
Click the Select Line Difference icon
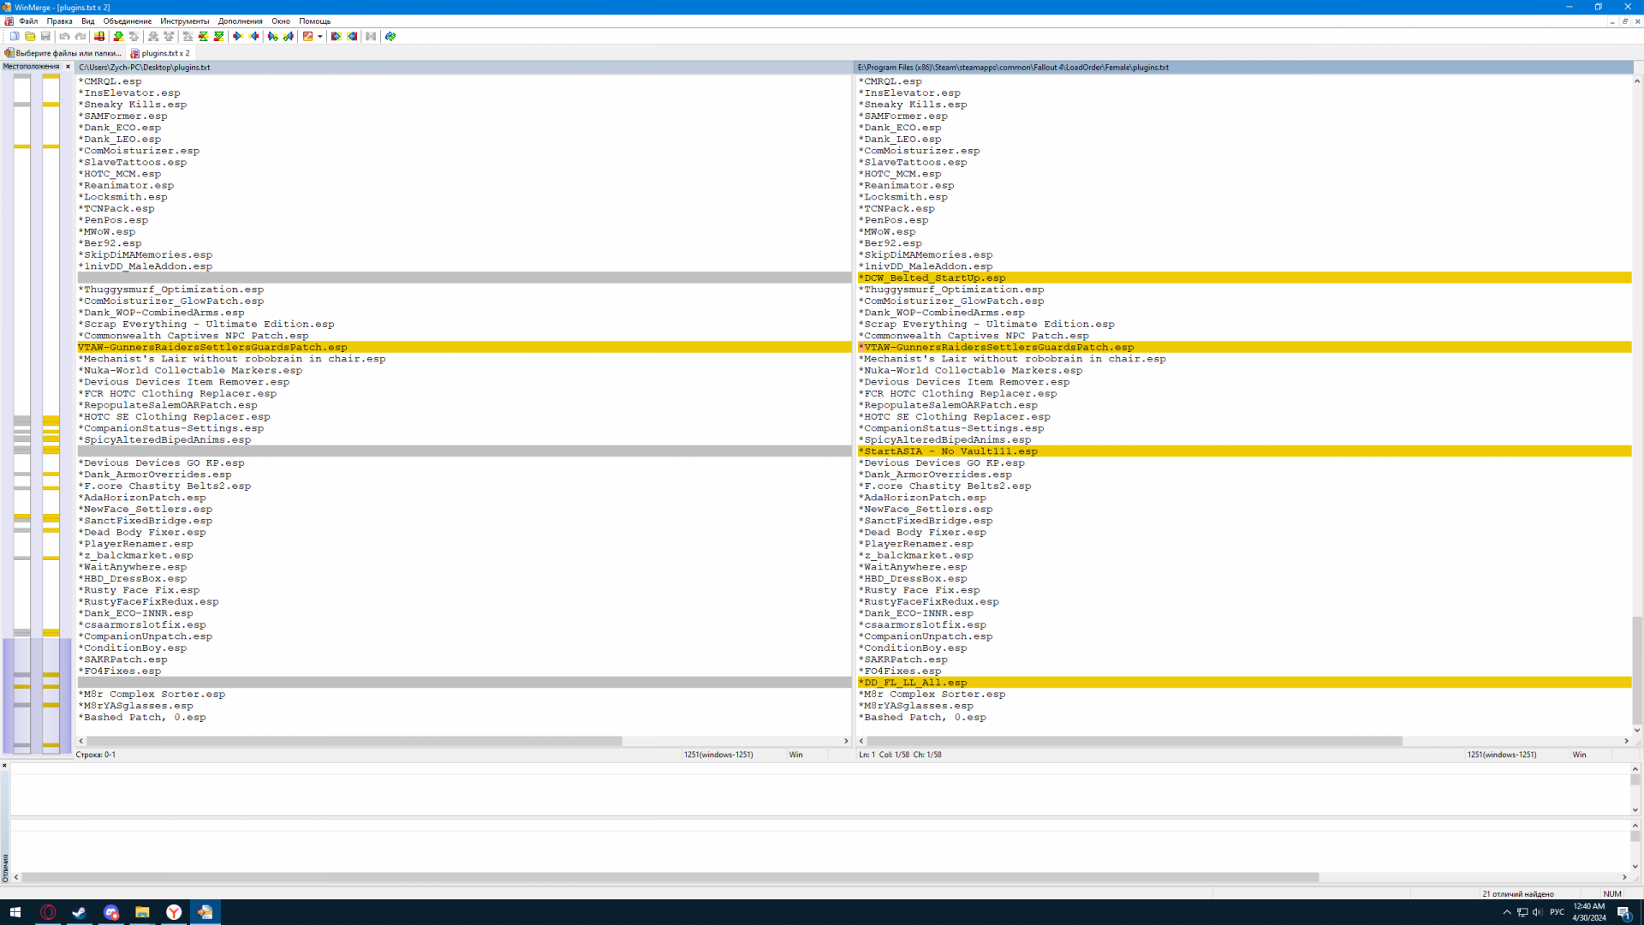pyautogui.click(x=99, y=36)
